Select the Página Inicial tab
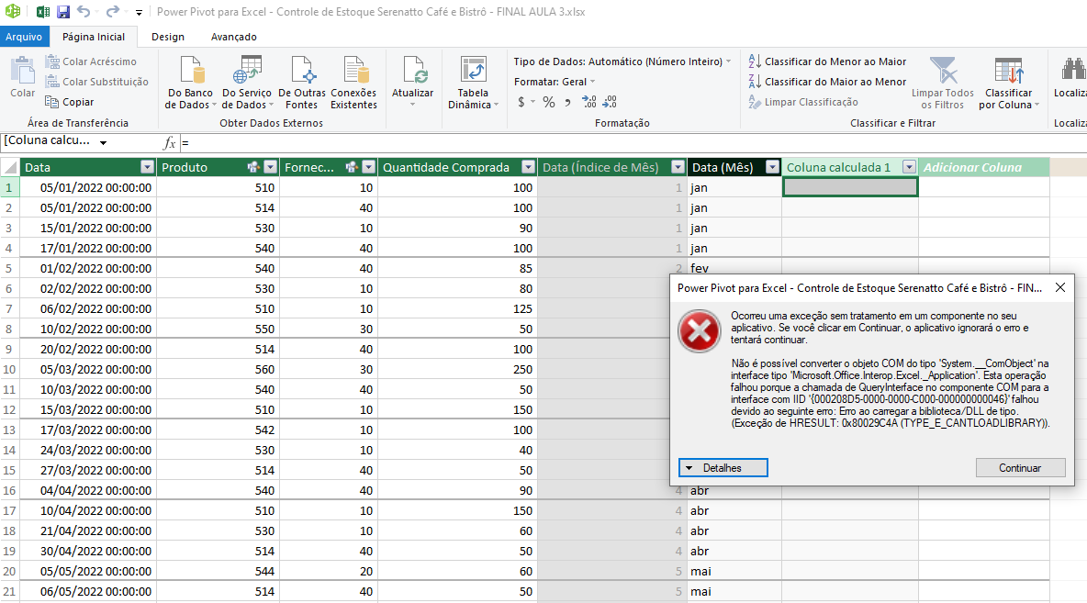The width and height of the screenshot is (1087, 603). pyautogui.click(x=94, y=37)
